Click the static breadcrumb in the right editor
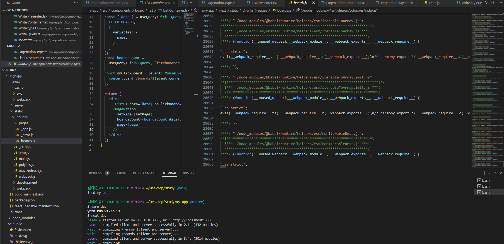Screen dimensions: 504x244 pyautogui.click(x=234, y=10)
